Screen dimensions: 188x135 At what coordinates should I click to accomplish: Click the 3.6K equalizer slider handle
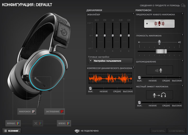(x=121, y=36)
